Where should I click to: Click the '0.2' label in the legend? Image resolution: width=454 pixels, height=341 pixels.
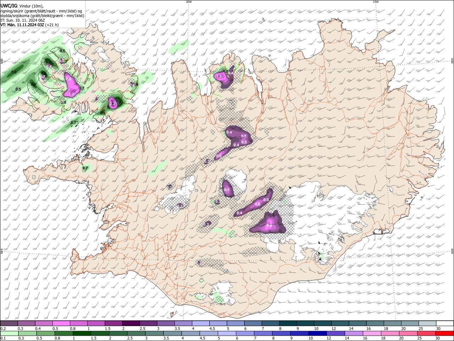[3, 329]
